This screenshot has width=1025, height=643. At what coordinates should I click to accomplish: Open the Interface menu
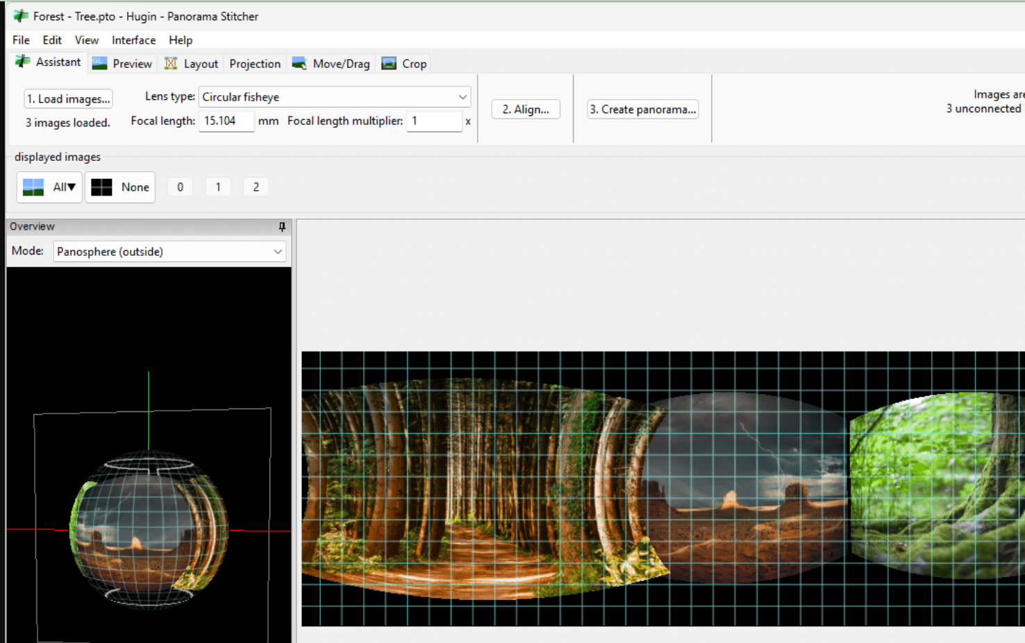click(x=133, y=40)
